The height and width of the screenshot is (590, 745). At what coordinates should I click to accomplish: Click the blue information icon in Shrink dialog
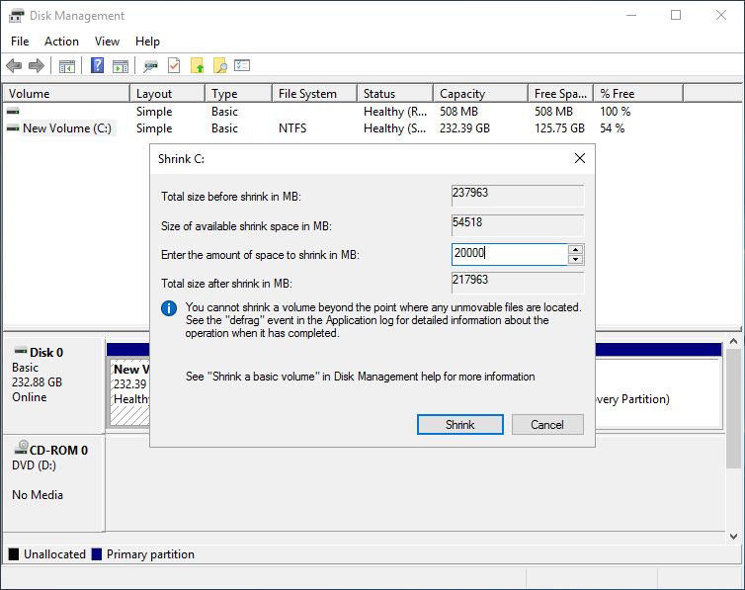pos(169,308)
